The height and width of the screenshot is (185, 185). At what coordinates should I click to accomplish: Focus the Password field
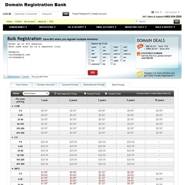(x=52, y=14)
